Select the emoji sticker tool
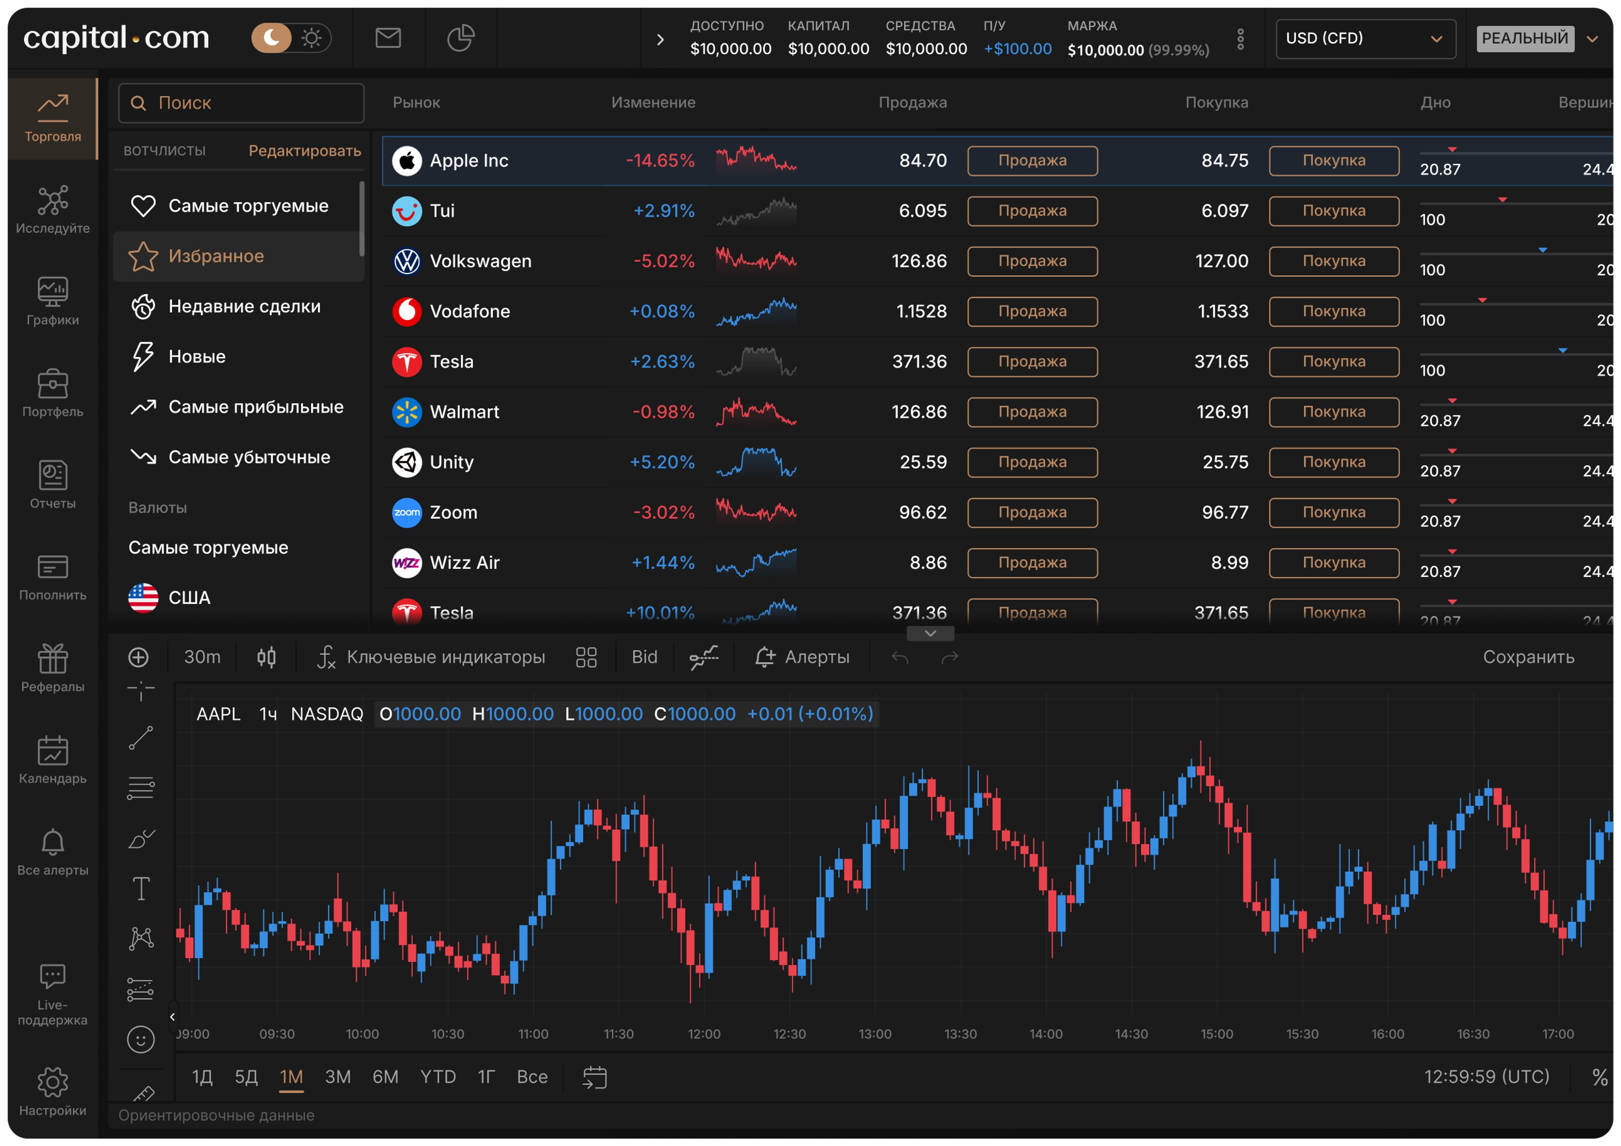This screenshot has width=1621, height=1146. click(x=141, y=1040)
